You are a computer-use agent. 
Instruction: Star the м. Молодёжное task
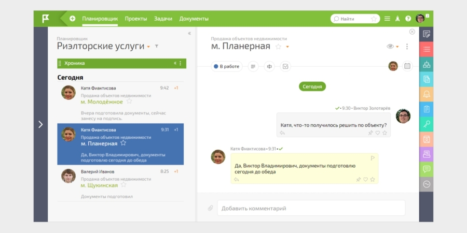(x=129, y=101)
